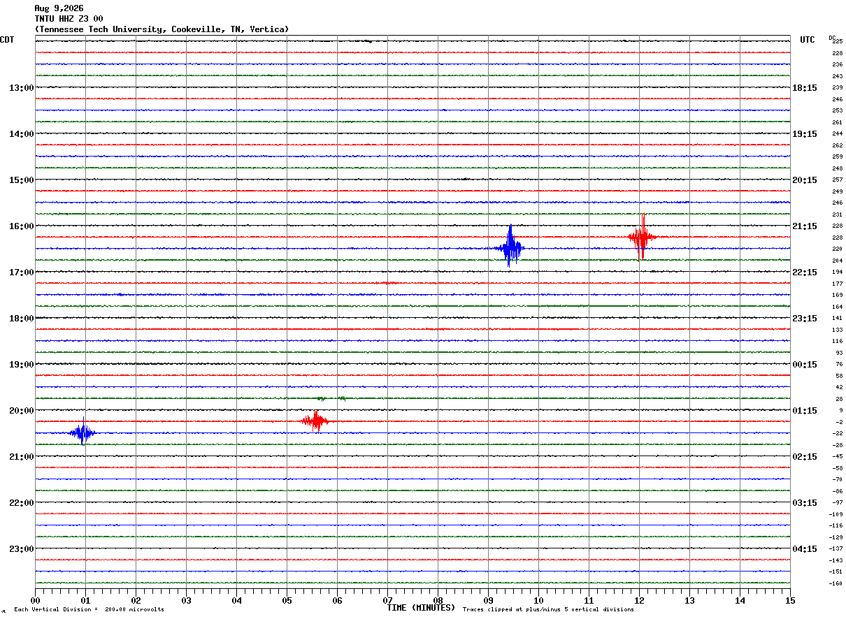Screen dimensions: 846x619
Task: Click the Each Vertical Division scale note
Action: pyautogui.click(x=89, y=609)
